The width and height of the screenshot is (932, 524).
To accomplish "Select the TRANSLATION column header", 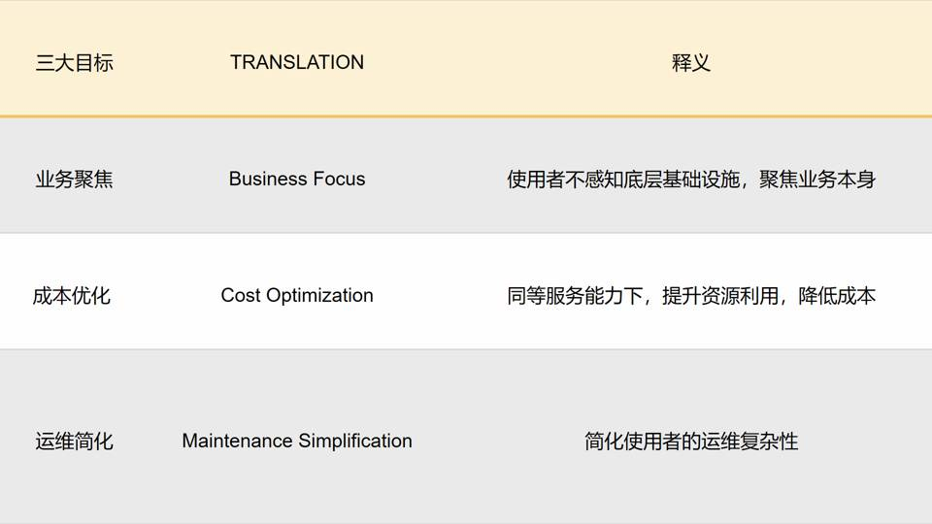I will point(297,62).
